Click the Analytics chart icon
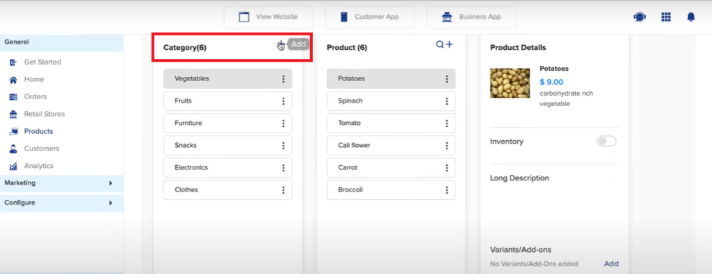712x274 pixels. pos(14,166)
